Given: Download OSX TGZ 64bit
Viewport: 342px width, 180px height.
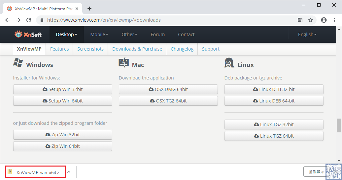Looking at the screenshot, I should point(168,101).
